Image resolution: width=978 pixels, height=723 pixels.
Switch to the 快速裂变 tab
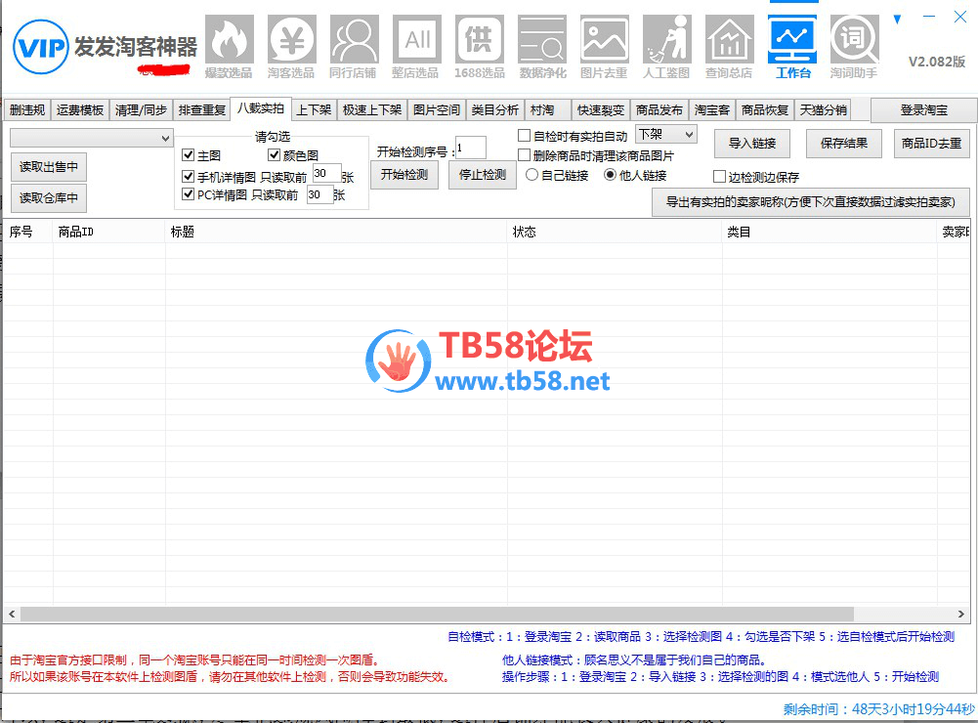(601, 110)
